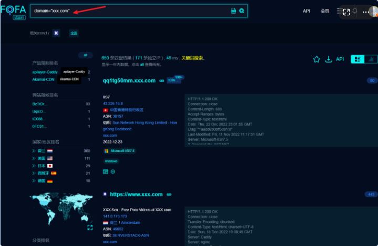
Task: Click the HTTP/1.1 200 OK header in first result
Action: [x=202, y=99]
